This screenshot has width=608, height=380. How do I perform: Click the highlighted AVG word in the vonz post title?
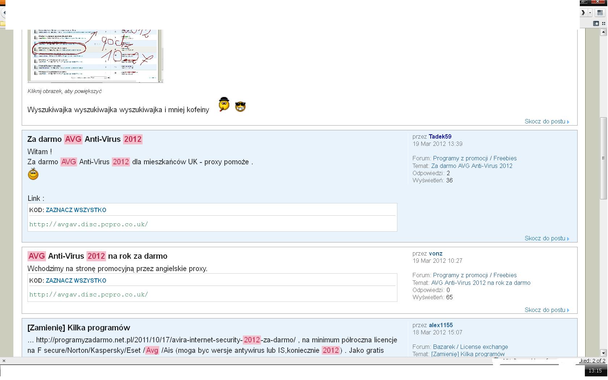click(37, 256)
